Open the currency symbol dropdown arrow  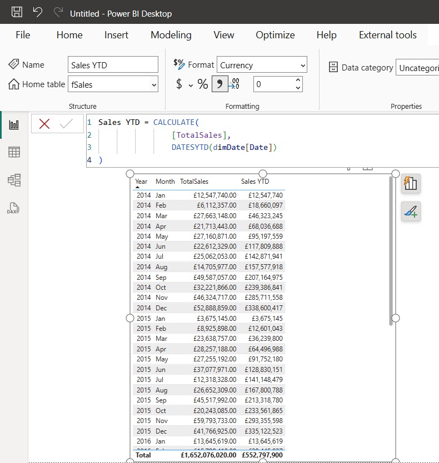(x=191, y=85)
